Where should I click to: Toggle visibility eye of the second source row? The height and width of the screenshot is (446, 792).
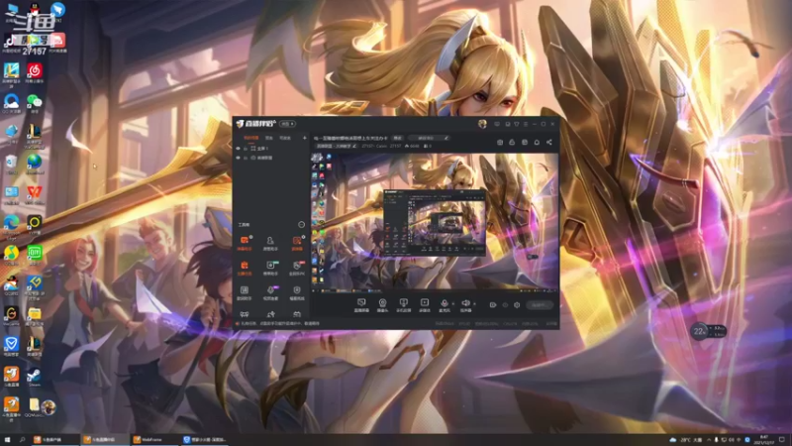pyautogui.click(x=238, y=158)
